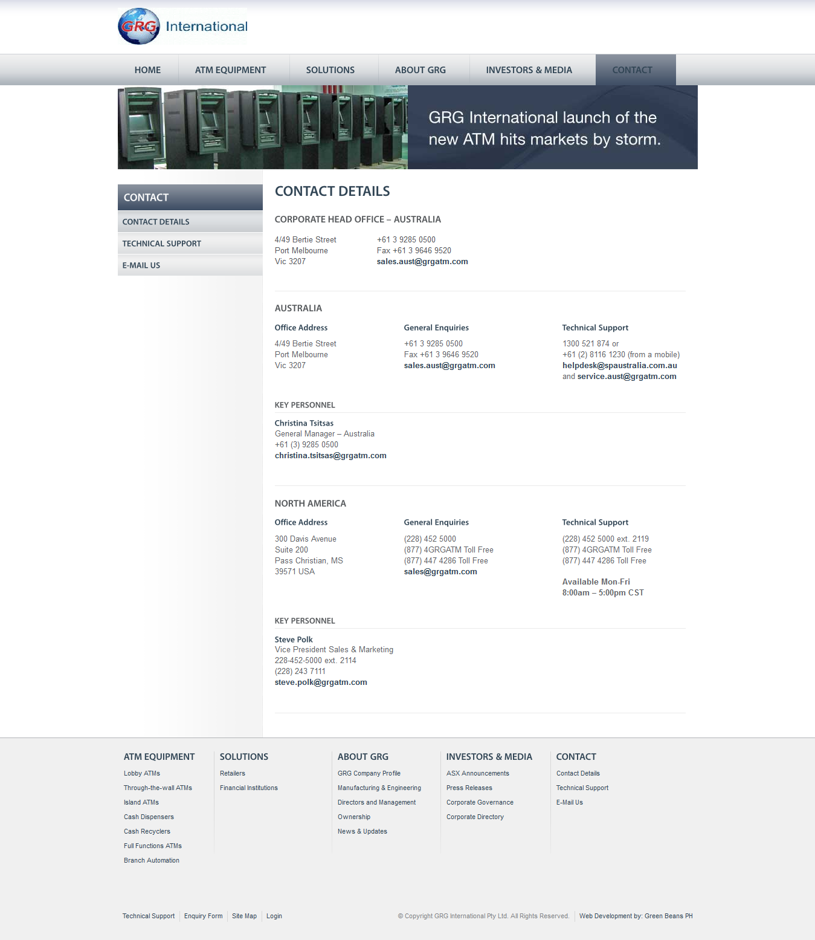Click the steve.polk@grgatm.com email link

(x=321, y=682)
